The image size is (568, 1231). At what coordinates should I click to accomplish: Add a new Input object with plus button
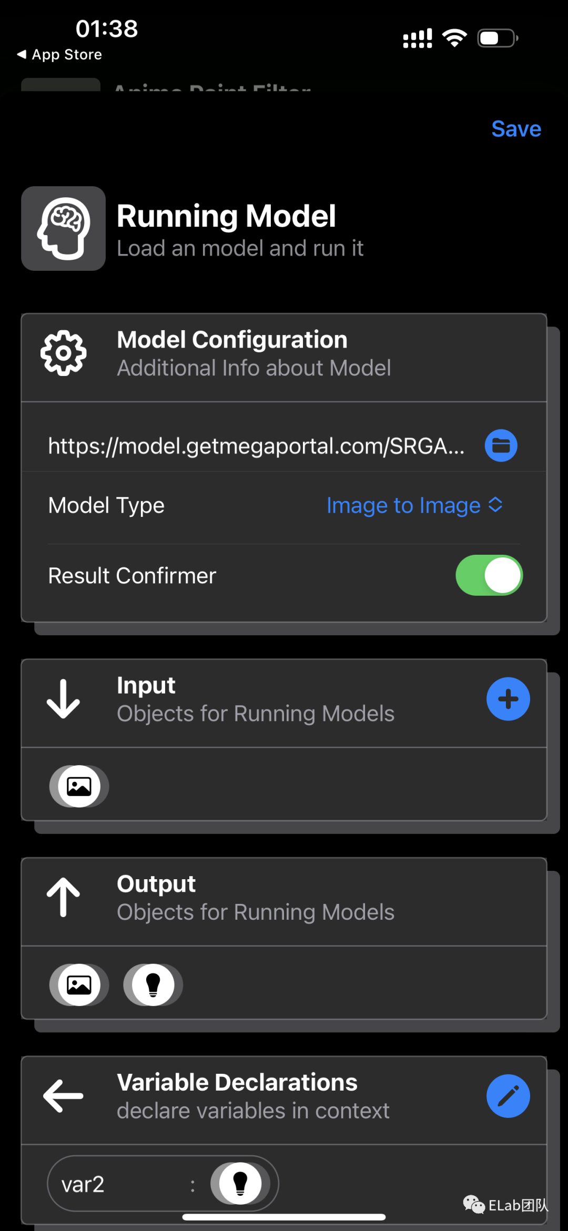pos(508,699)
